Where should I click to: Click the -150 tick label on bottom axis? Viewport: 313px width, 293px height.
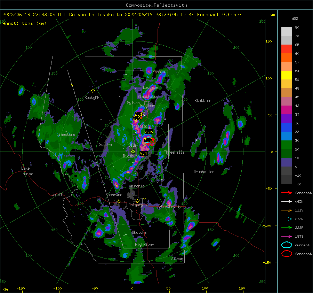[x=21, y=288]
